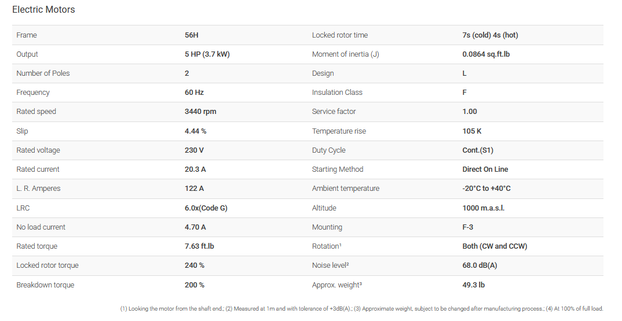Select the Locked rotor time value
This screenshot has height=321, width=622.
(x=490, y=35)
